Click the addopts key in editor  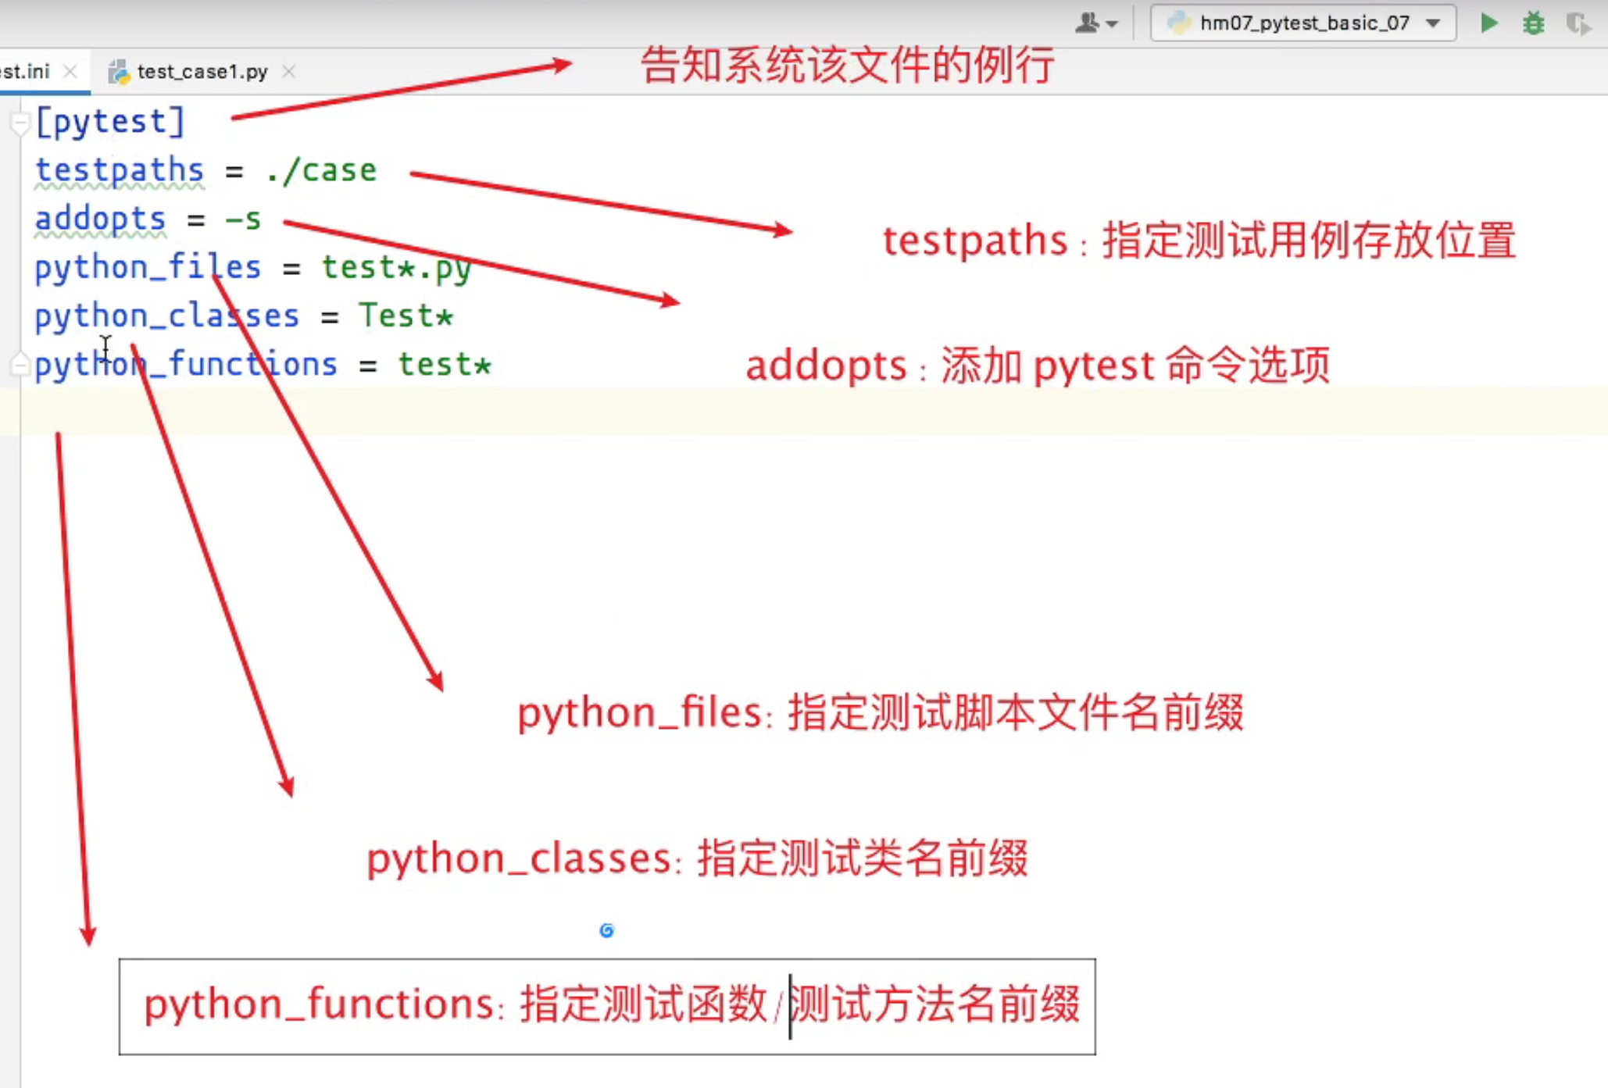100,219
